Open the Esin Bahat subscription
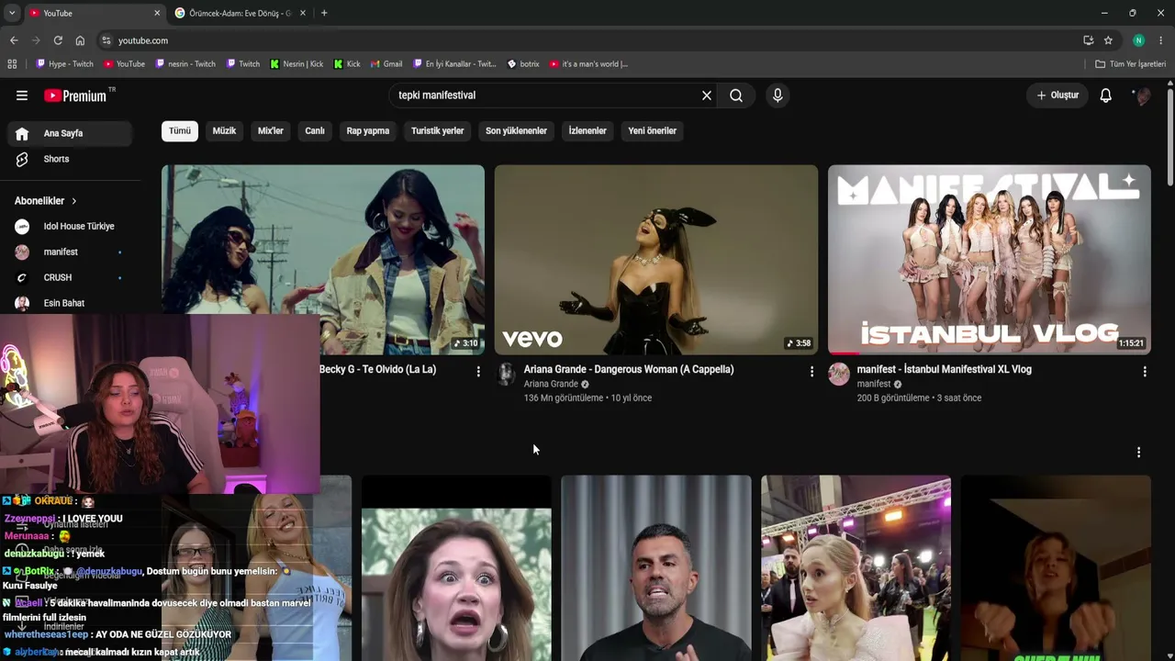1175x661 pixels. click(x=70, y=303)
